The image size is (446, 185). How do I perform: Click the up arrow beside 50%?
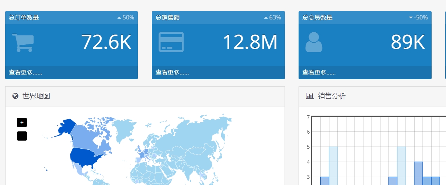tap(119, 18)
